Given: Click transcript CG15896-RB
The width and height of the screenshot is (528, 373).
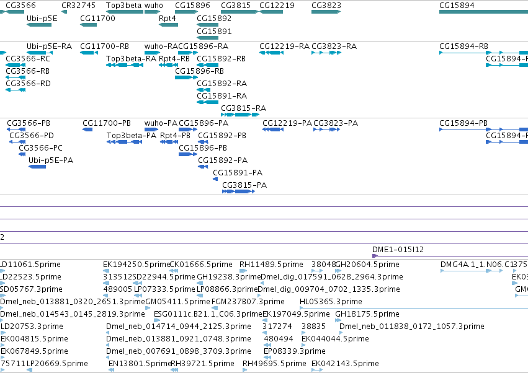Looking at the screenshot, I should [199, 71].
